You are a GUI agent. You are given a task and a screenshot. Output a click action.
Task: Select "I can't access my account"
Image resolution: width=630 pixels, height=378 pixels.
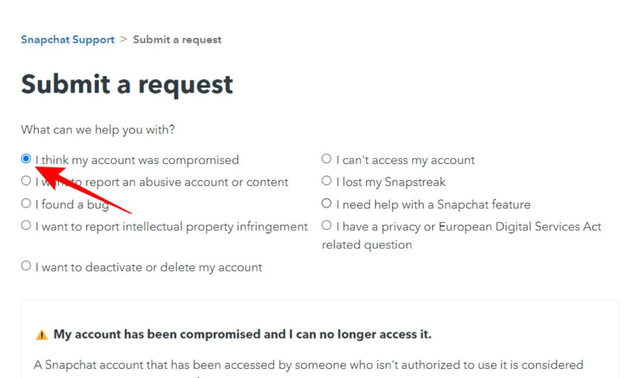click(326, 160)
